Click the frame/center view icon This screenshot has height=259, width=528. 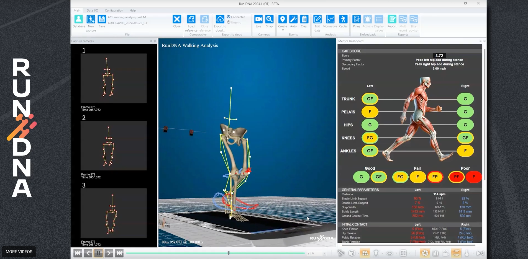[403, 253]
